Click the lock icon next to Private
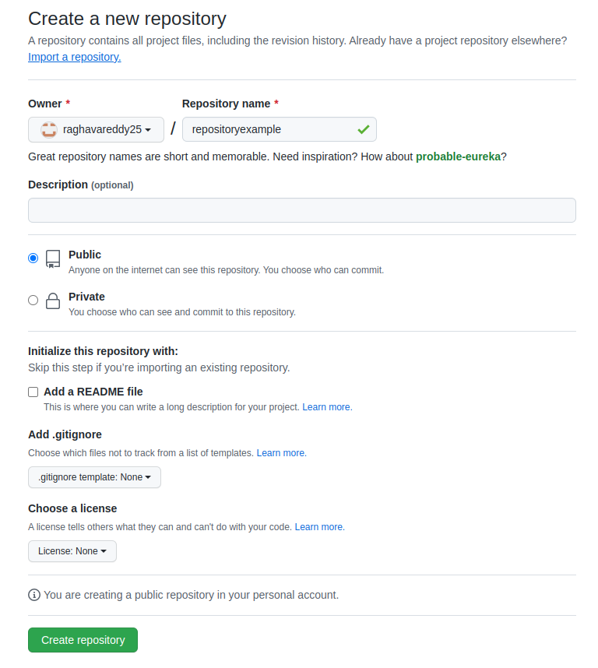This screenshot has height=668, width=598. tap(52, 301)
